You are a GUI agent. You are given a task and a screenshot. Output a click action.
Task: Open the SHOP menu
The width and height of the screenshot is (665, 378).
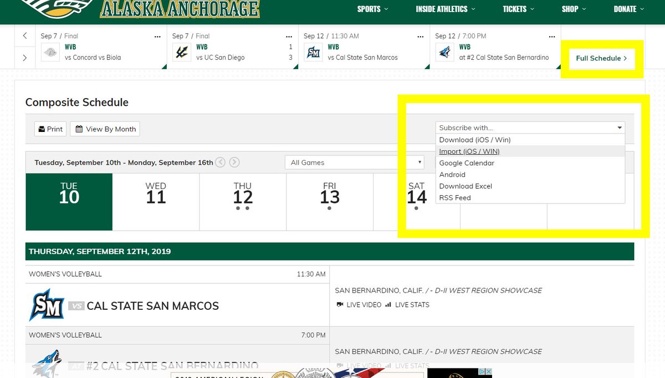tap(574, 9)
